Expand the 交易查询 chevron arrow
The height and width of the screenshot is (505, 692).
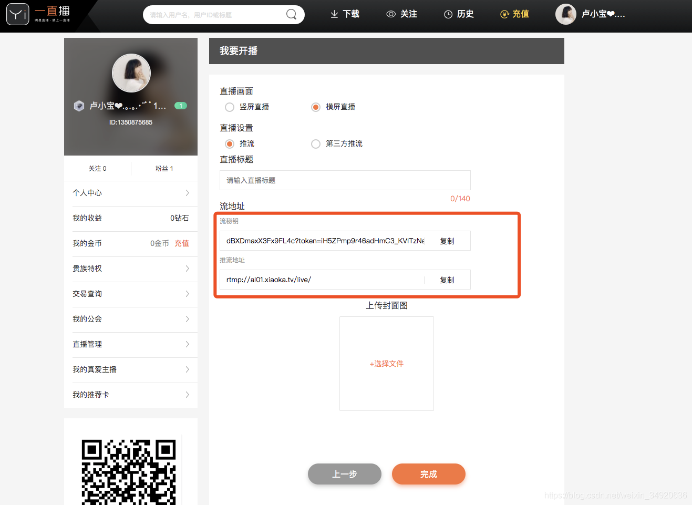(187, 294)
